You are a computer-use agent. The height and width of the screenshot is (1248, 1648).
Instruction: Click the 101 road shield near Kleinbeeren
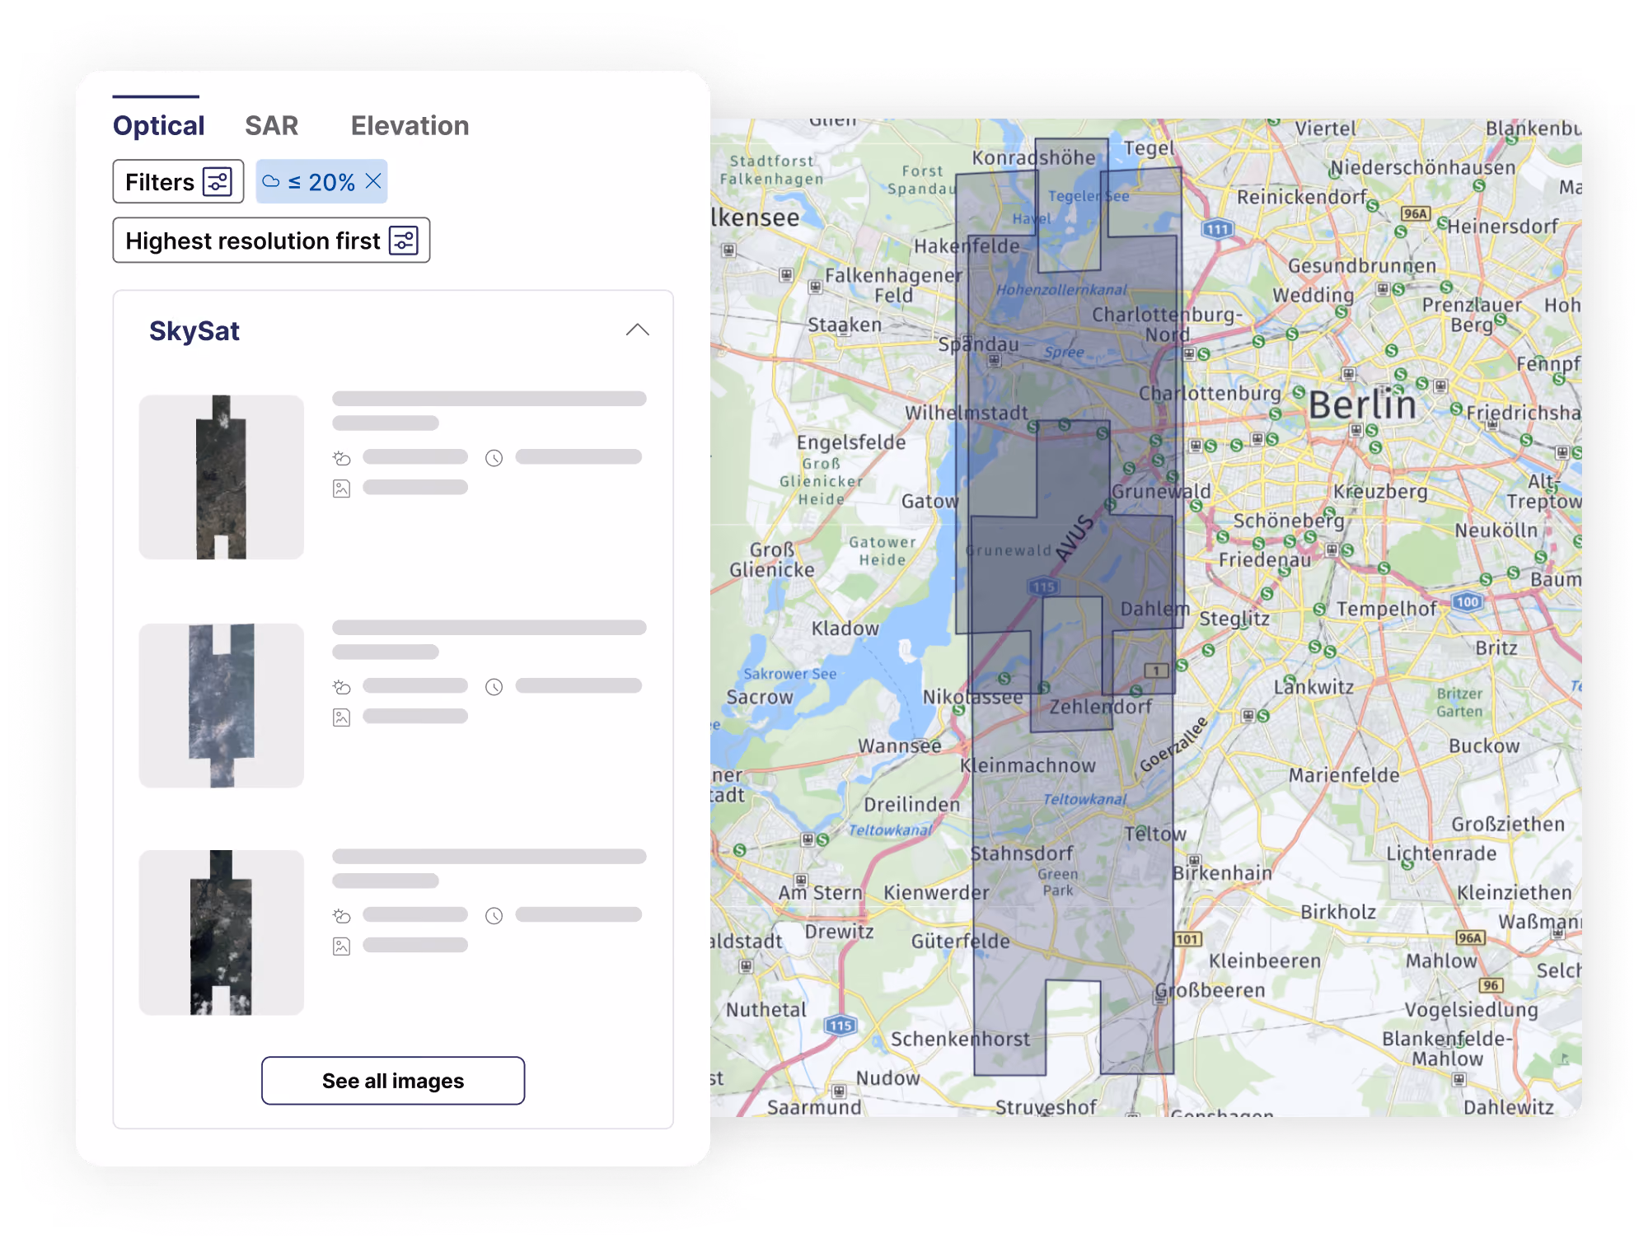point(1187,939)
